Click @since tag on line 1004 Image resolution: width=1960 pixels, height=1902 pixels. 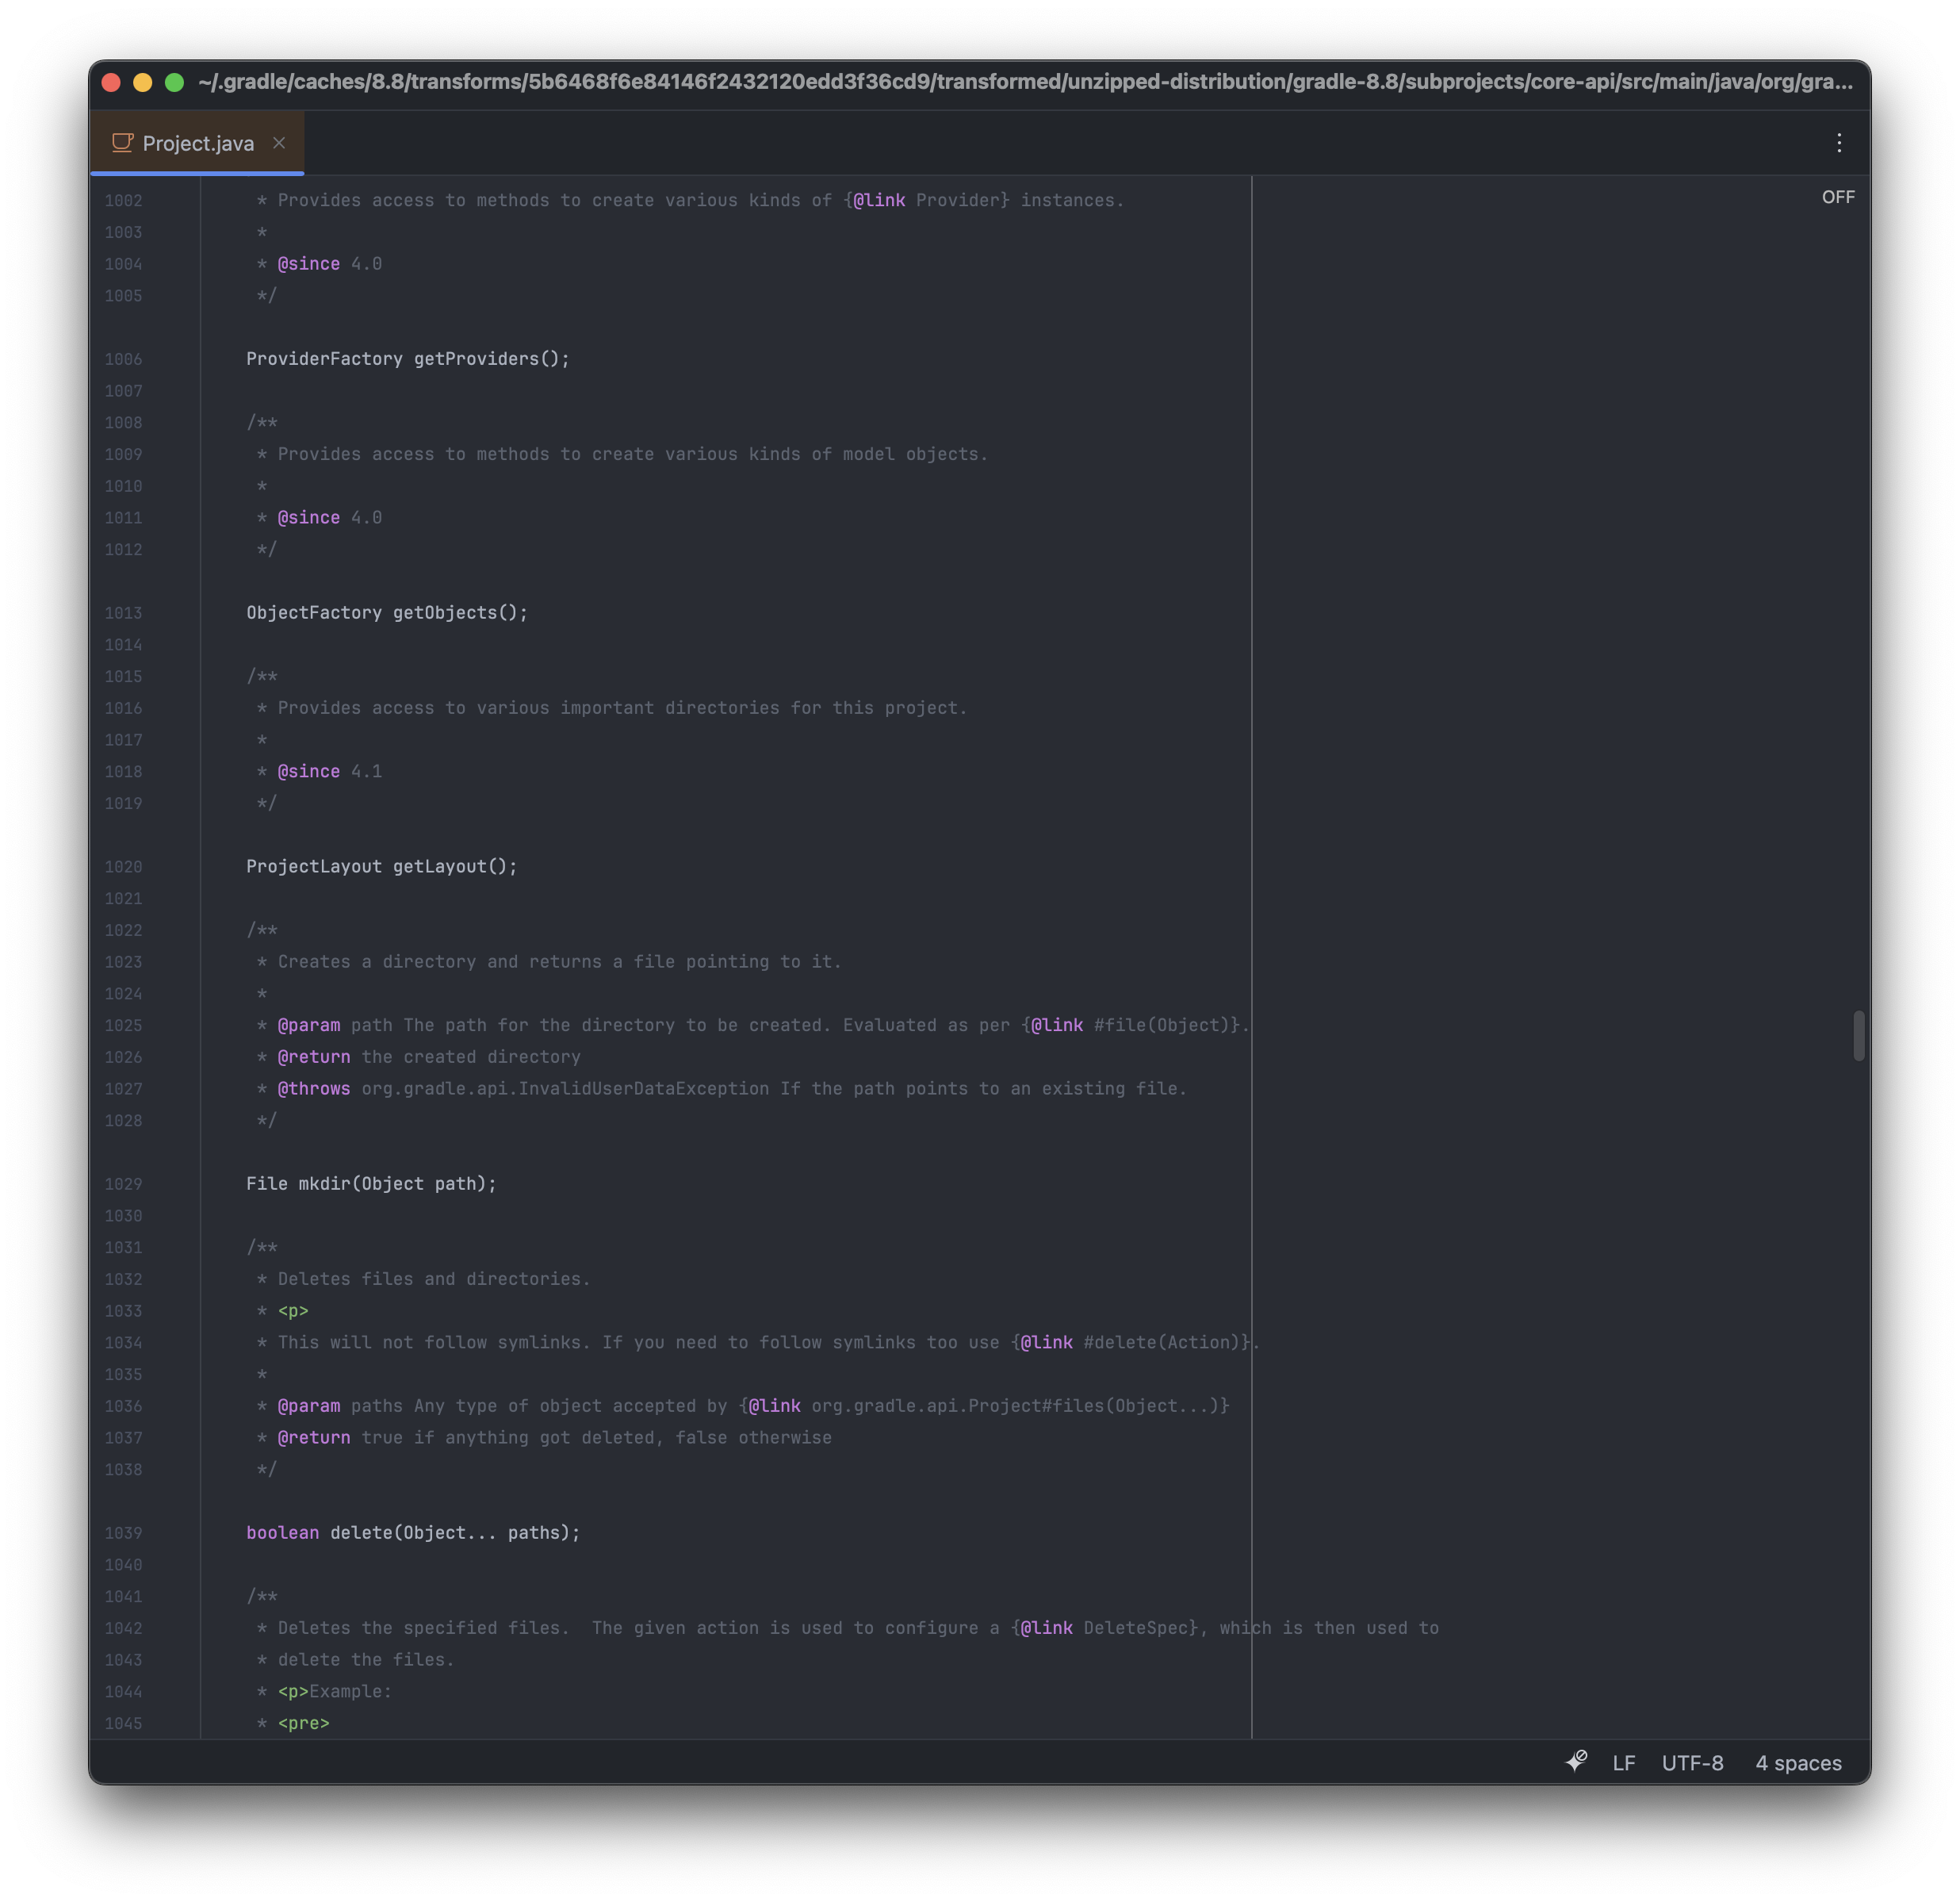[x=308, y=264]
